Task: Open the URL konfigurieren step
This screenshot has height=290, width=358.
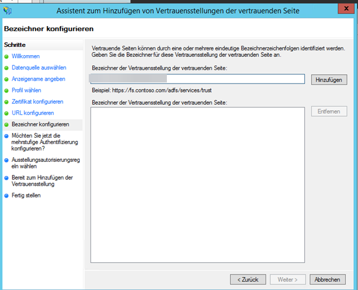Action: click(x=33, y=113)
